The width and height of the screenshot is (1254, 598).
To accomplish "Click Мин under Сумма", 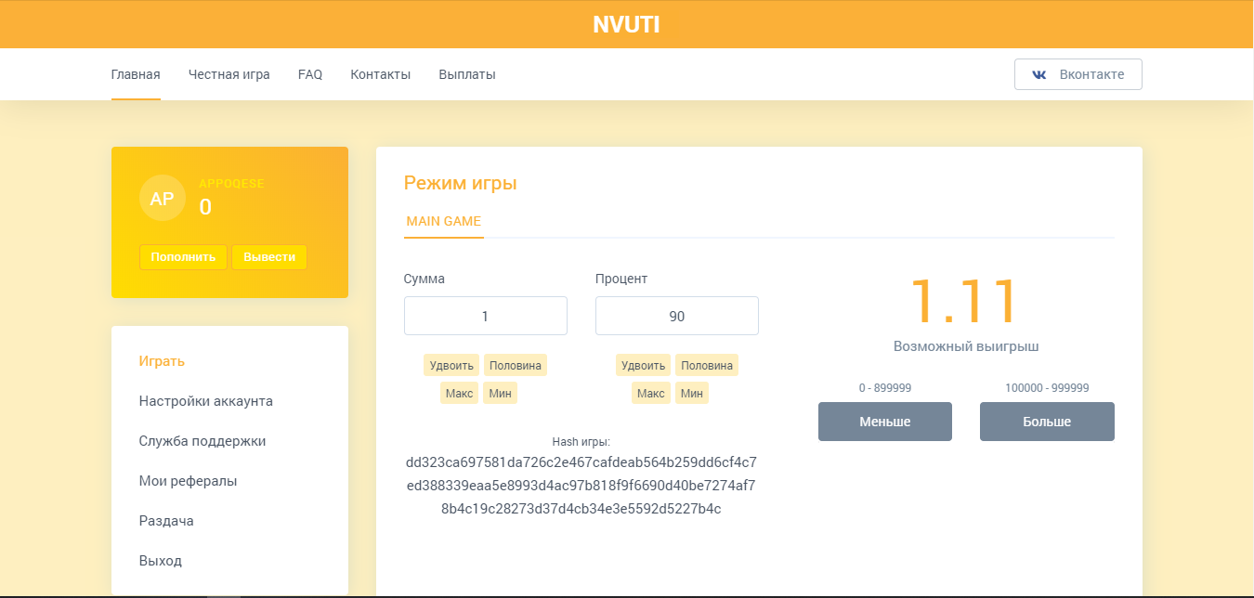I will 501,393.
